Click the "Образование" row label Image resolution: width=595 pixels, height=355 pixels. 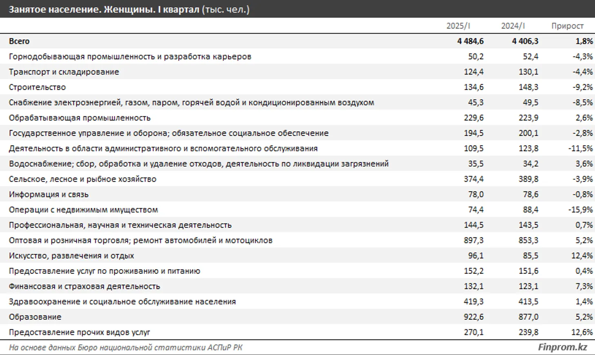click(x=35, y=317)
